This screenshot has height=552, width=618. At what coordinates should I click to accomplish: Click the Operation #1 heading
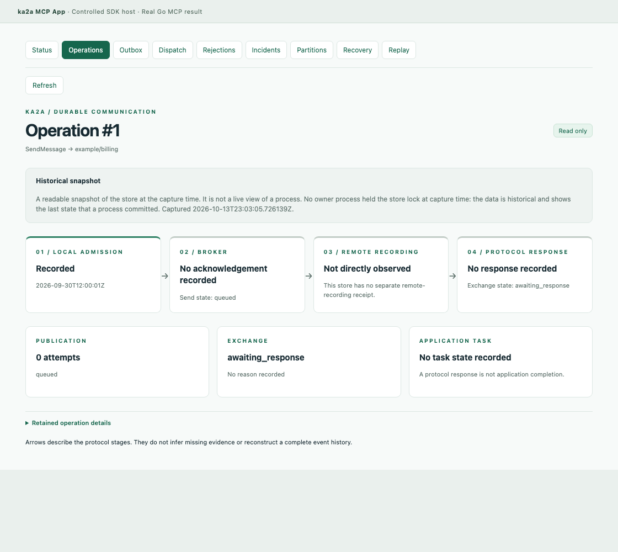coord(72,130)
